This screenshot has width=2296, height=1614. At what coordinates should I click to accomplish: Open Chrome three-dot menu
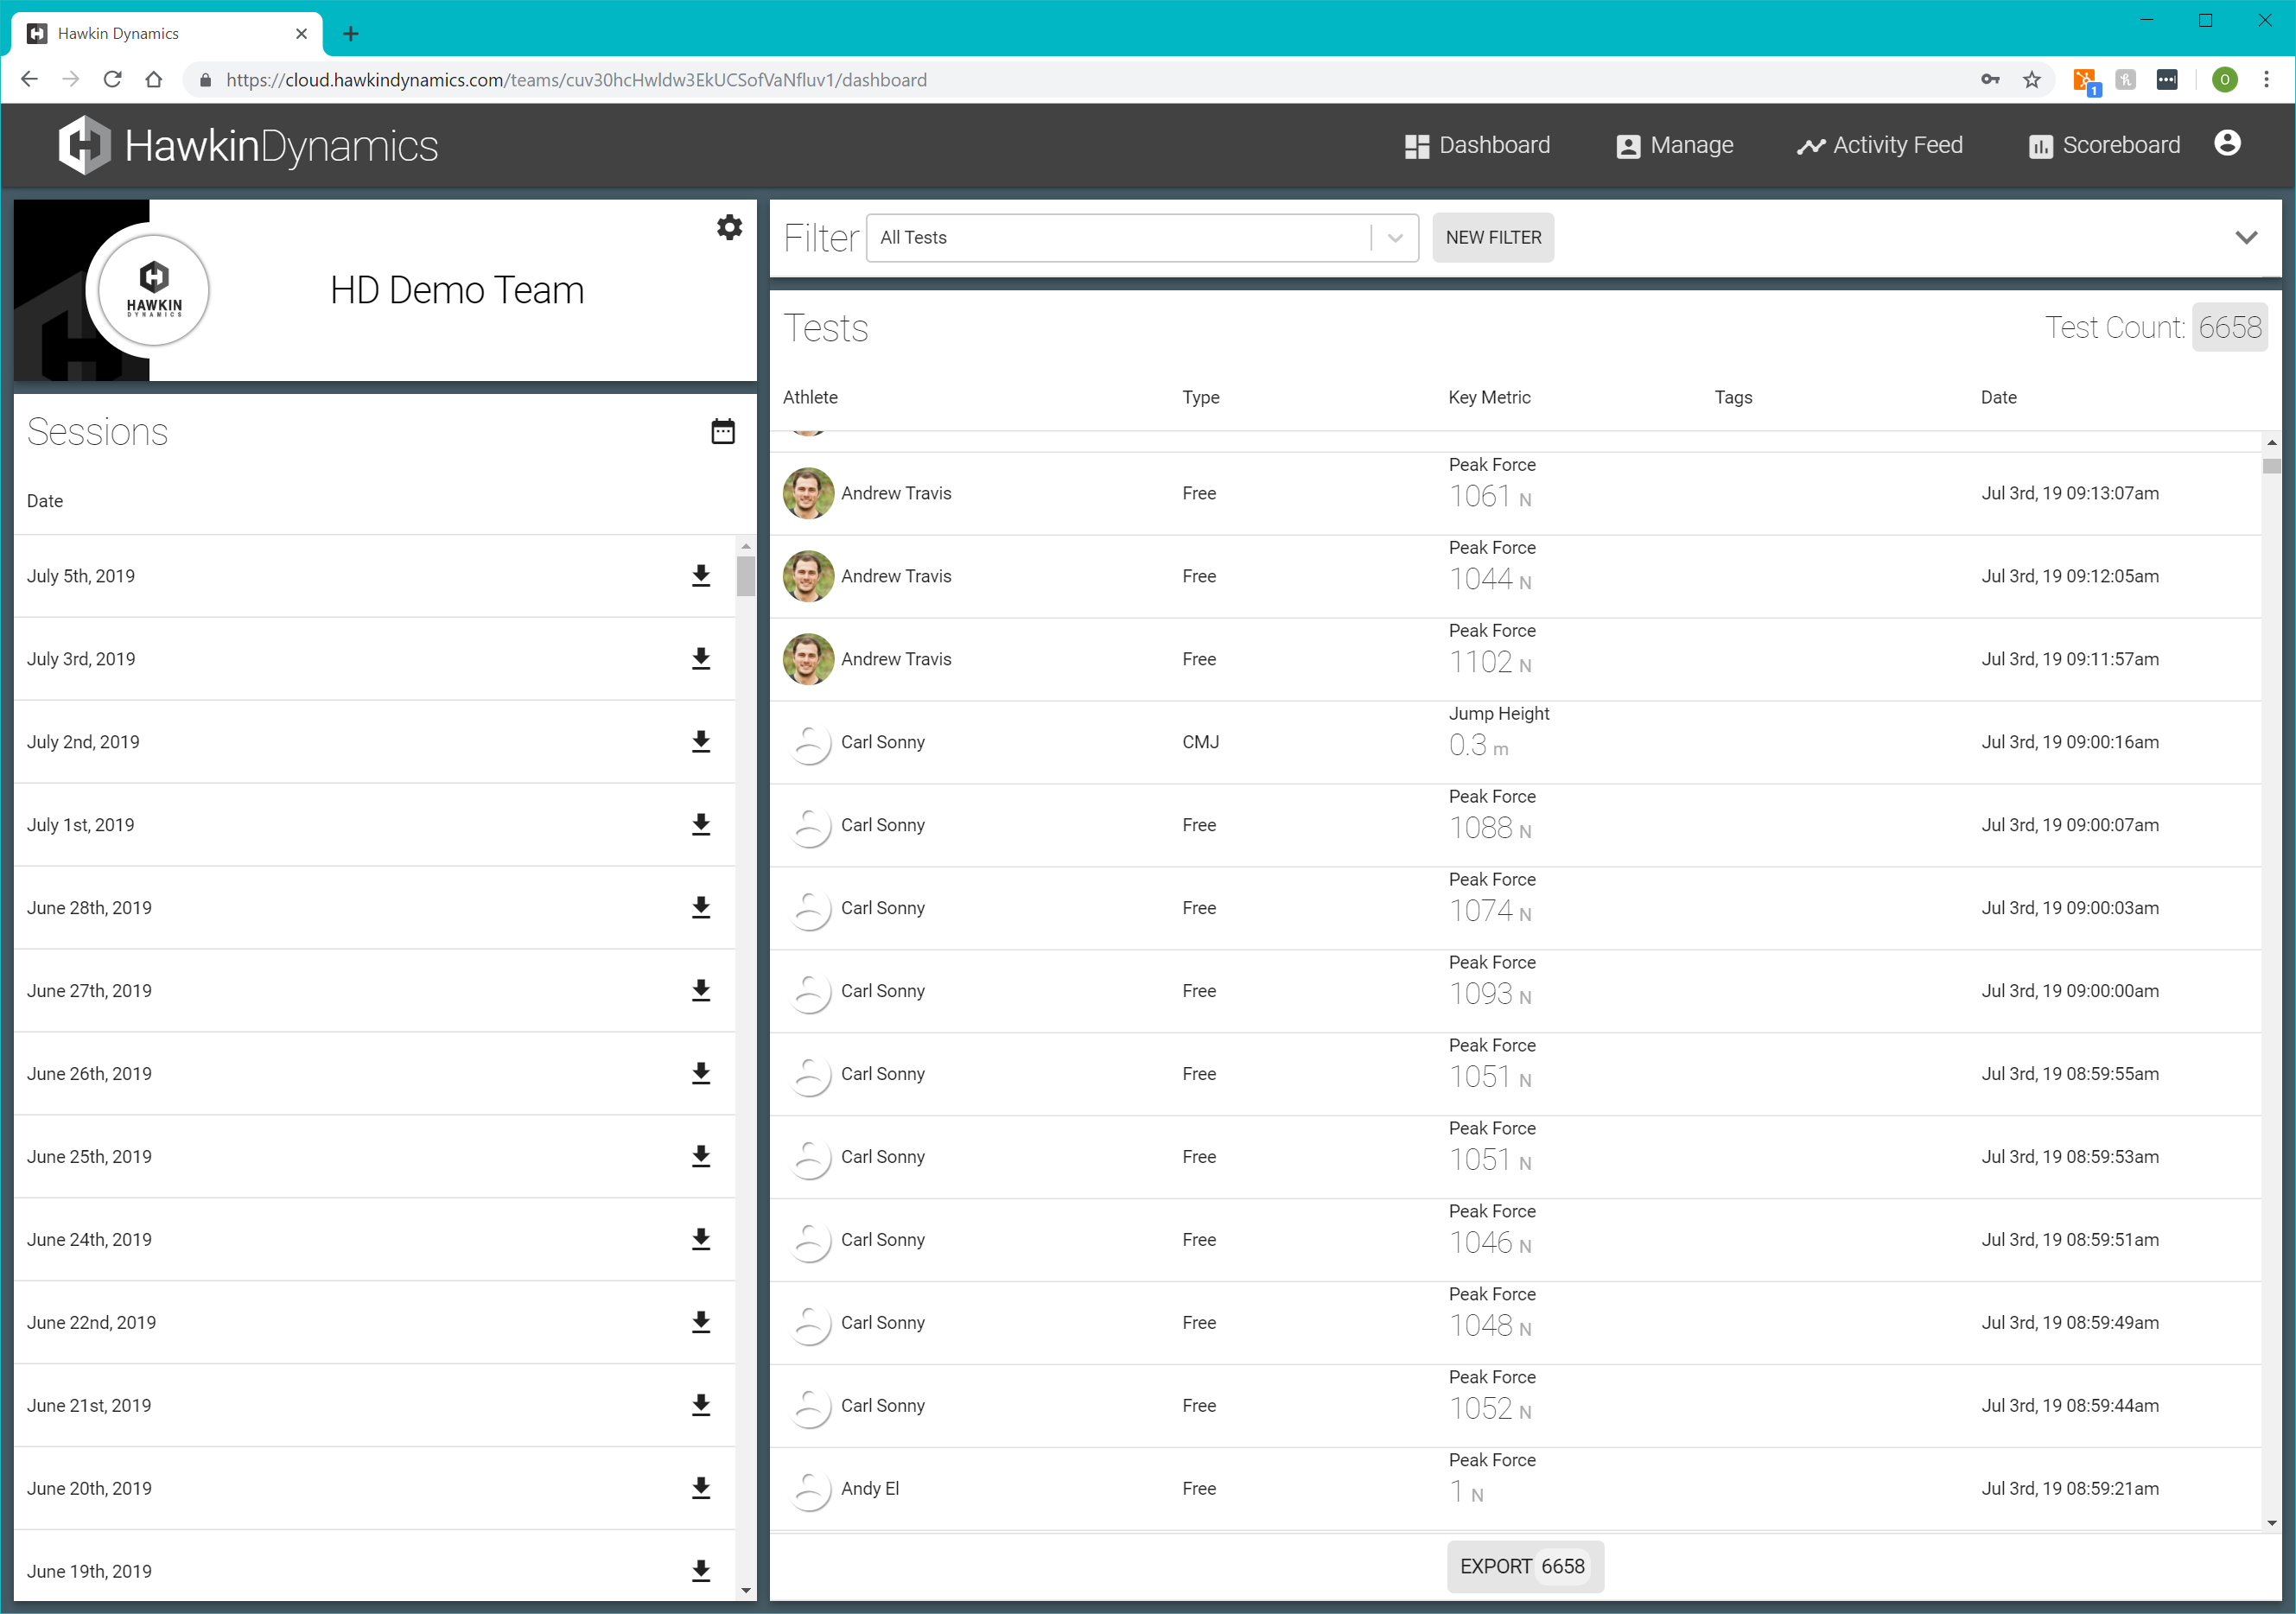(2266, 79)
